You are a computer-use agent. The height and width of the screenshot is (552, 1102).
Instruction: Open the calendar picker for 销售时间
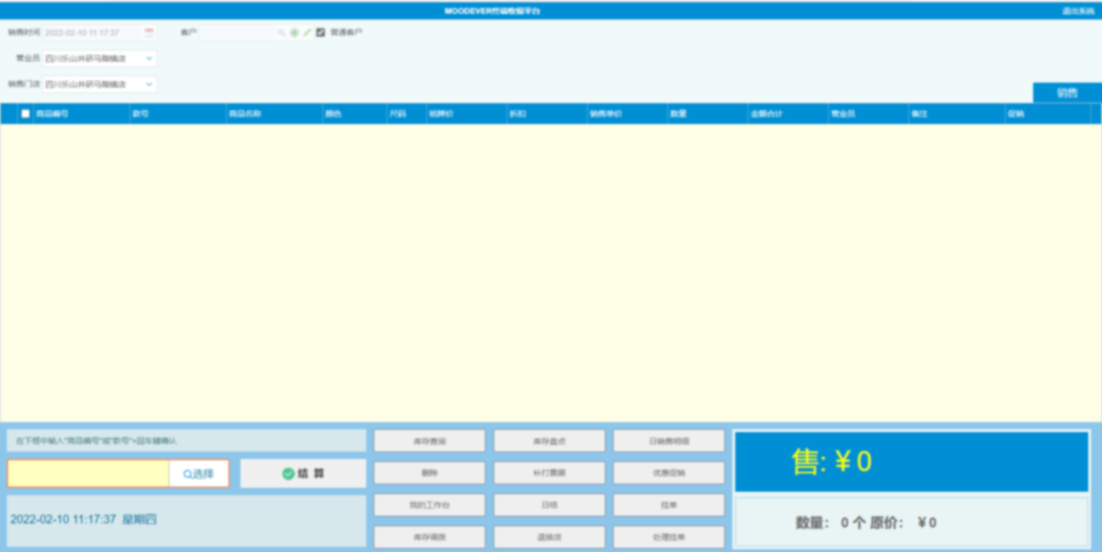tap(149, 33)
